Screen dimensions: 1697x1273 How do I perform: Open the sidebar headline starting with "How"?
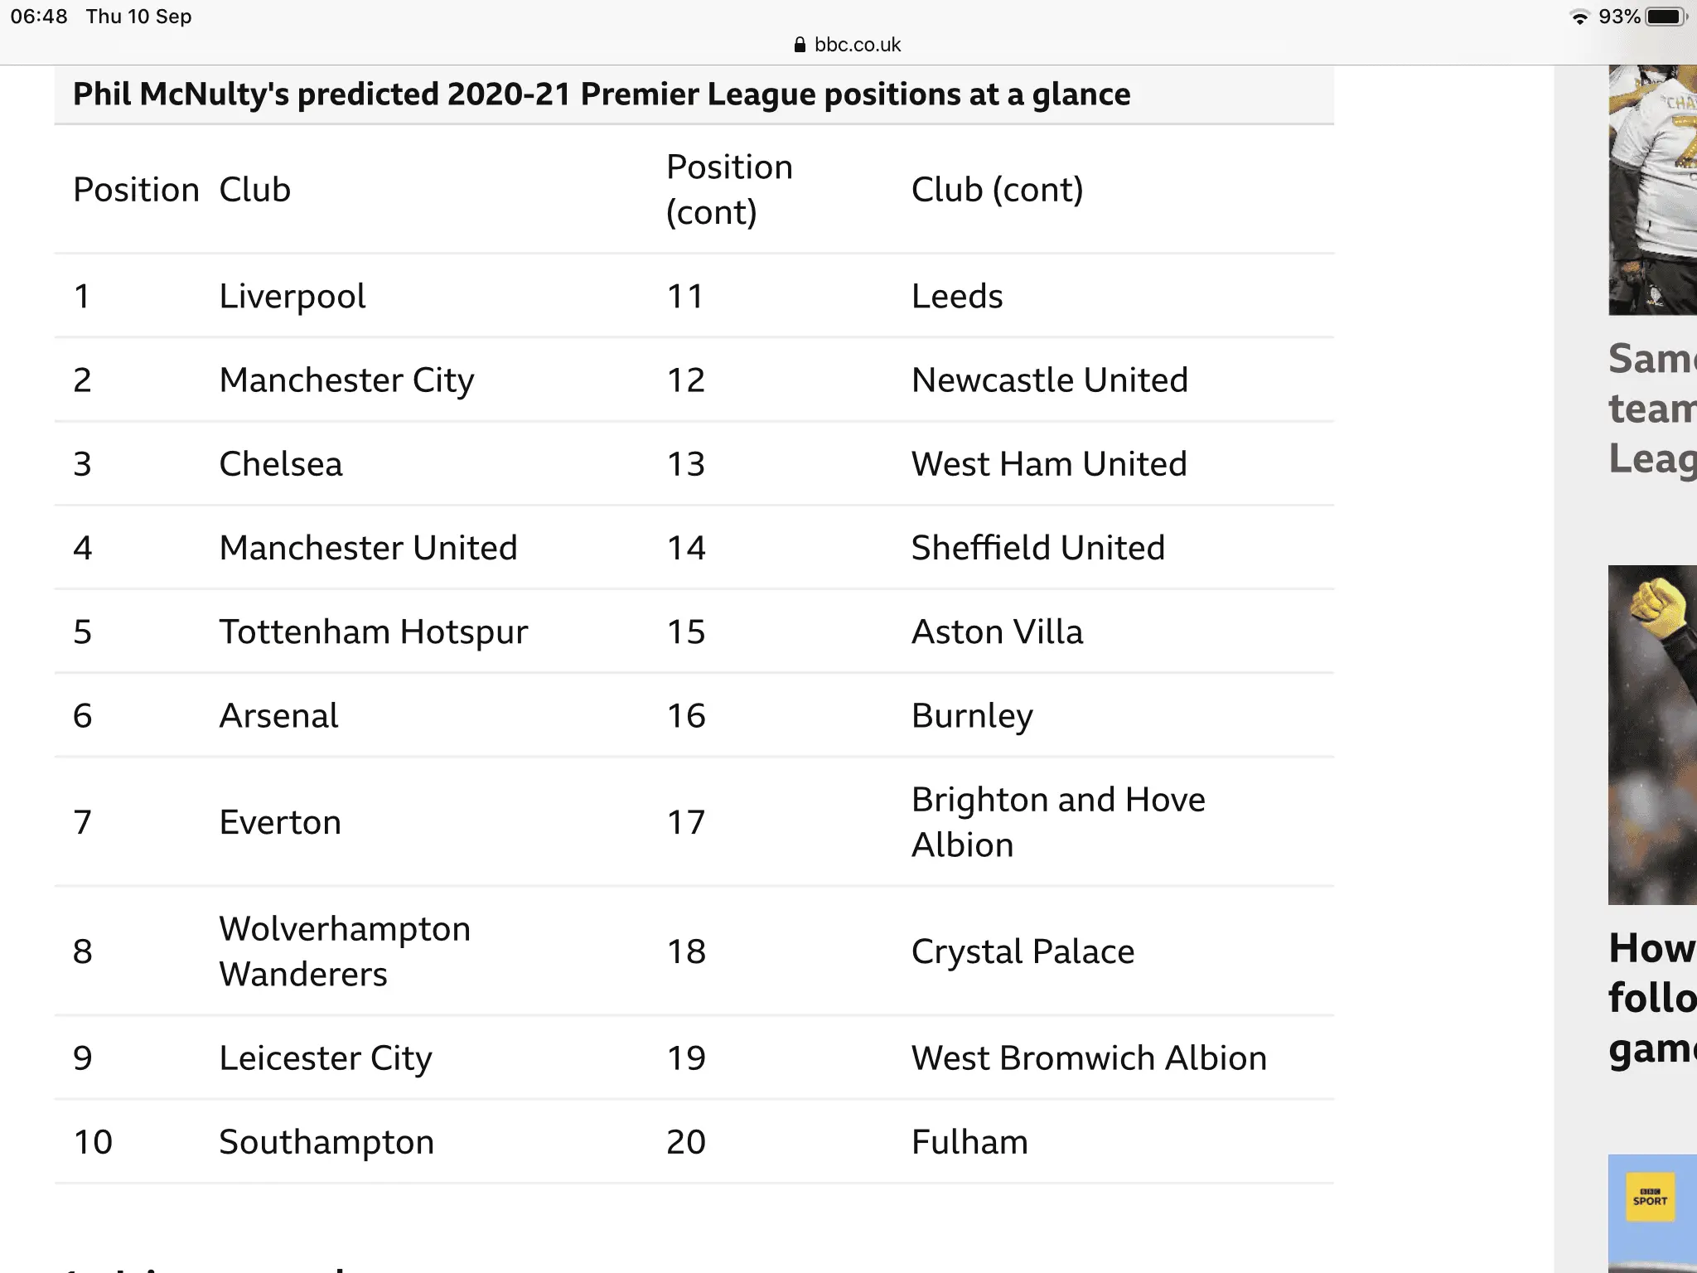point(1652,998)
